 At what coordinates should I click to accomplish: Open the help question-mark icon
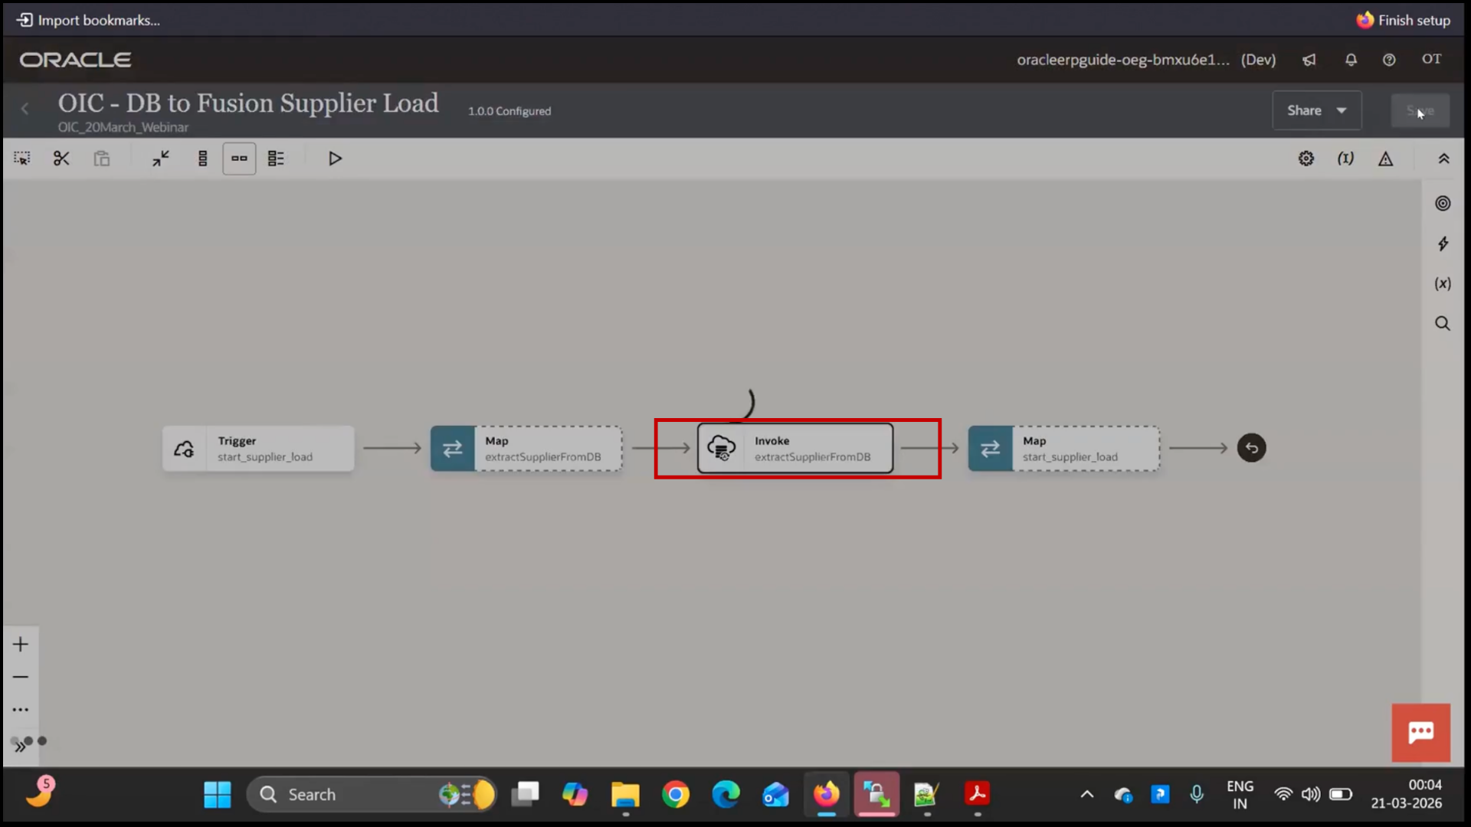(x=1389, y=60)
